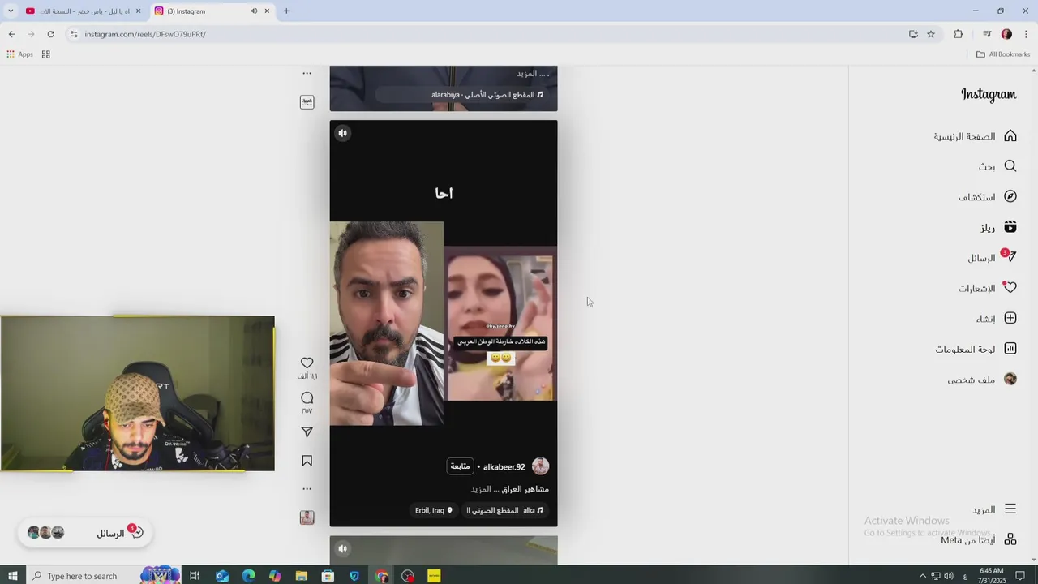The height and width of the screenshot is (584, 1038).
Task: Bookmark this page with the star icon
Action: (931, 34)
